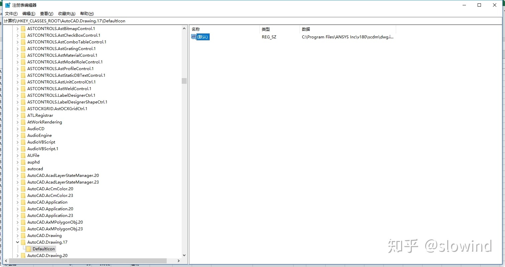The image size is (505, 267).
Task: Click the tree vertical scrollbar thumb
Action: coord(184,81)
